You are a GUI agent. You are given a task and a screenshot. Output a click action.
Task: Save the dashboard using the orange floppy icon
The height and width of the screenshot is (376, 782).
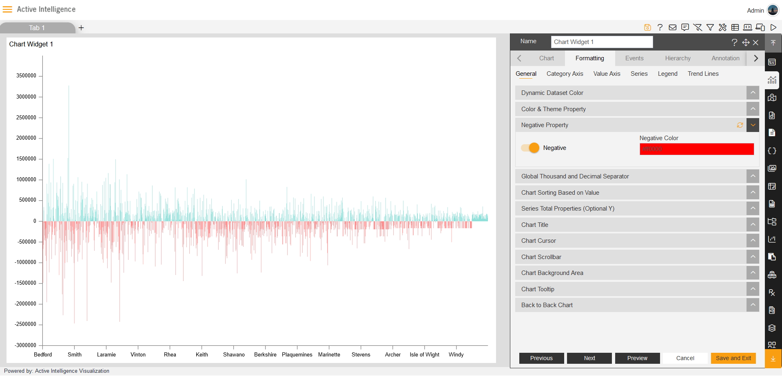coord(647,27)
